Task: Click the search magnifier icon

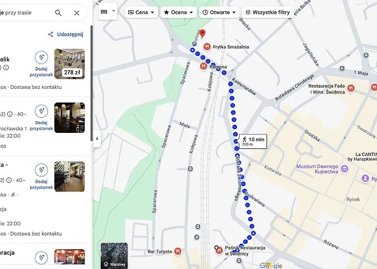Action: [x=58, y=13]
